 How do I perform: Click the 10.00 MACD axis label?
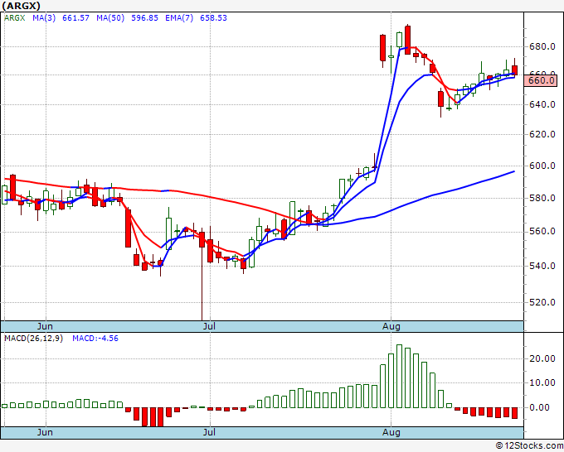542,382
